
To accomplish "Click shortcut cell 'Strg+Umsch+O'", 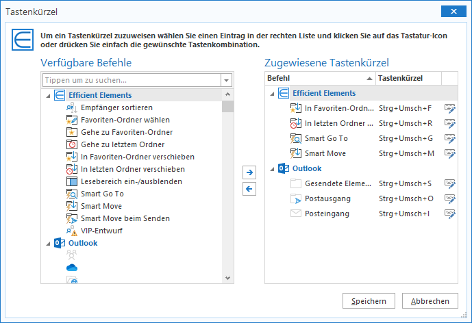I will pos(406,198).
